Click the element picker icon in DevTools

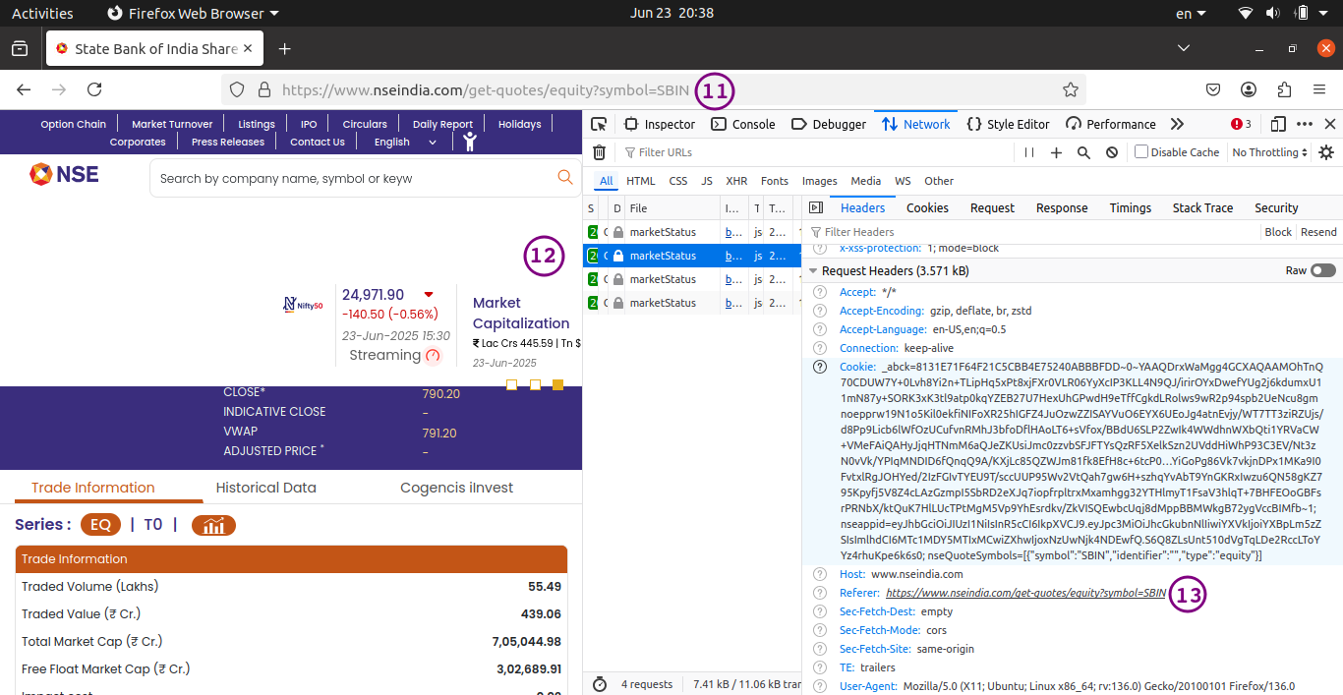pos(599,124)
